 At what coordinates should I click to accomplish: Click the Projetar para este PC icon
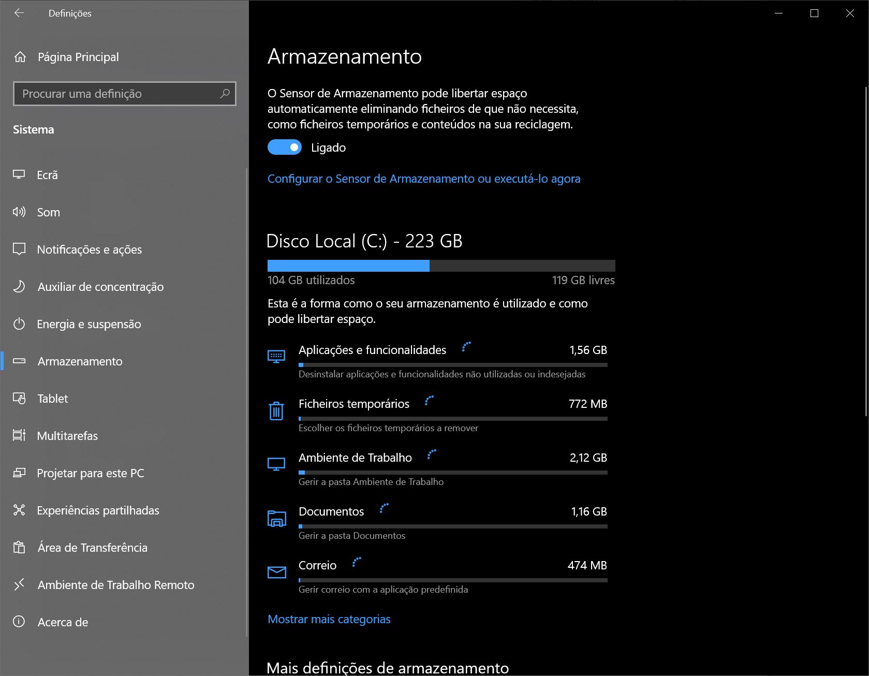[x=19, y=473]
